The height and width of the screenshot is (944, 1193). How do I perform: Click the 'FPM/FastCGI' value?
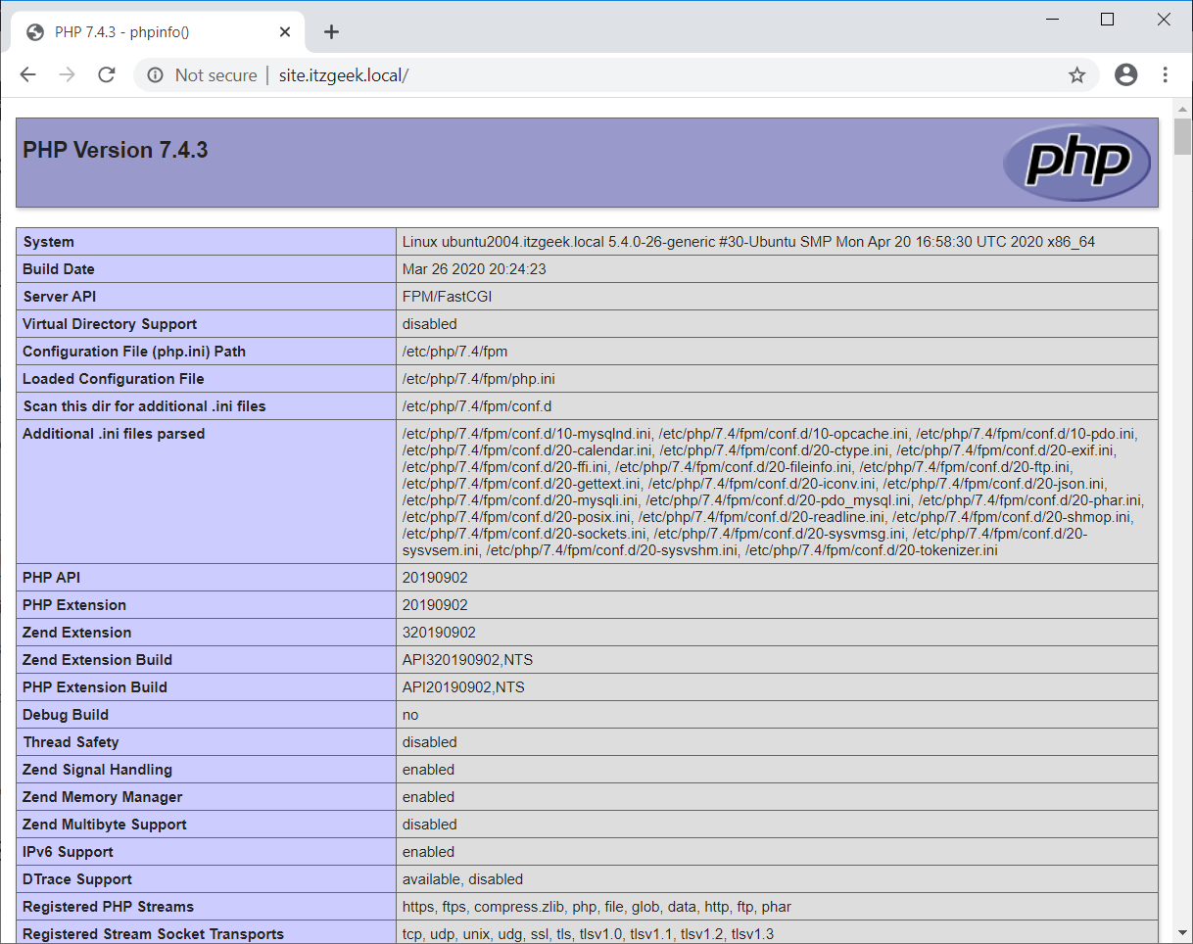(x=447, y=297)
